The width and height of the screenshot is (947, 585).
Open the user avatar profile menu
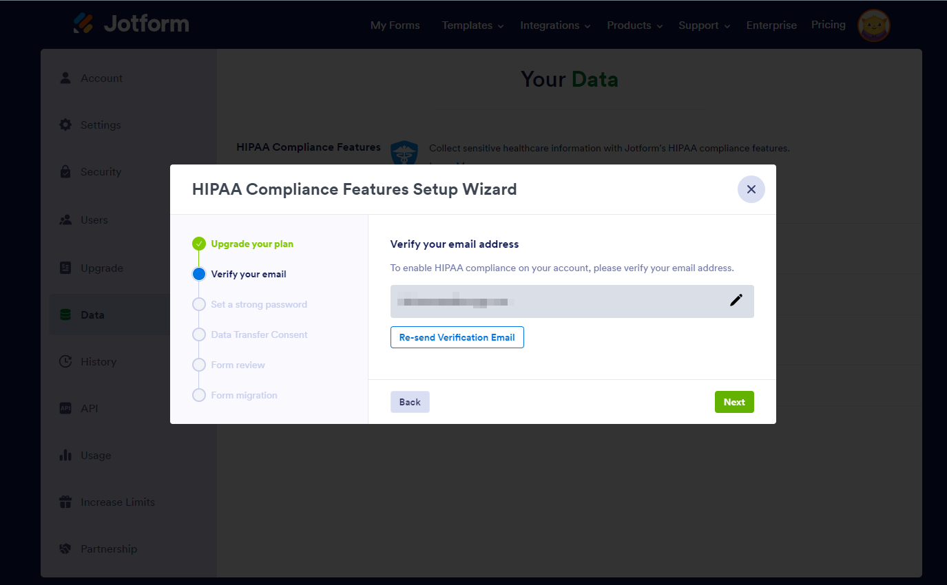(873, 25)
